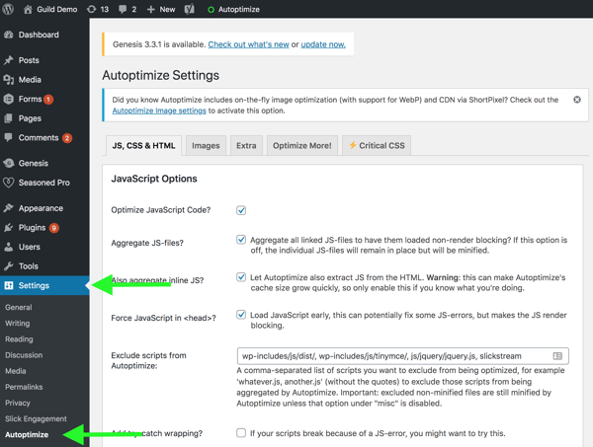
Task: Open Media settings submenu item
Action: point(16,371)
